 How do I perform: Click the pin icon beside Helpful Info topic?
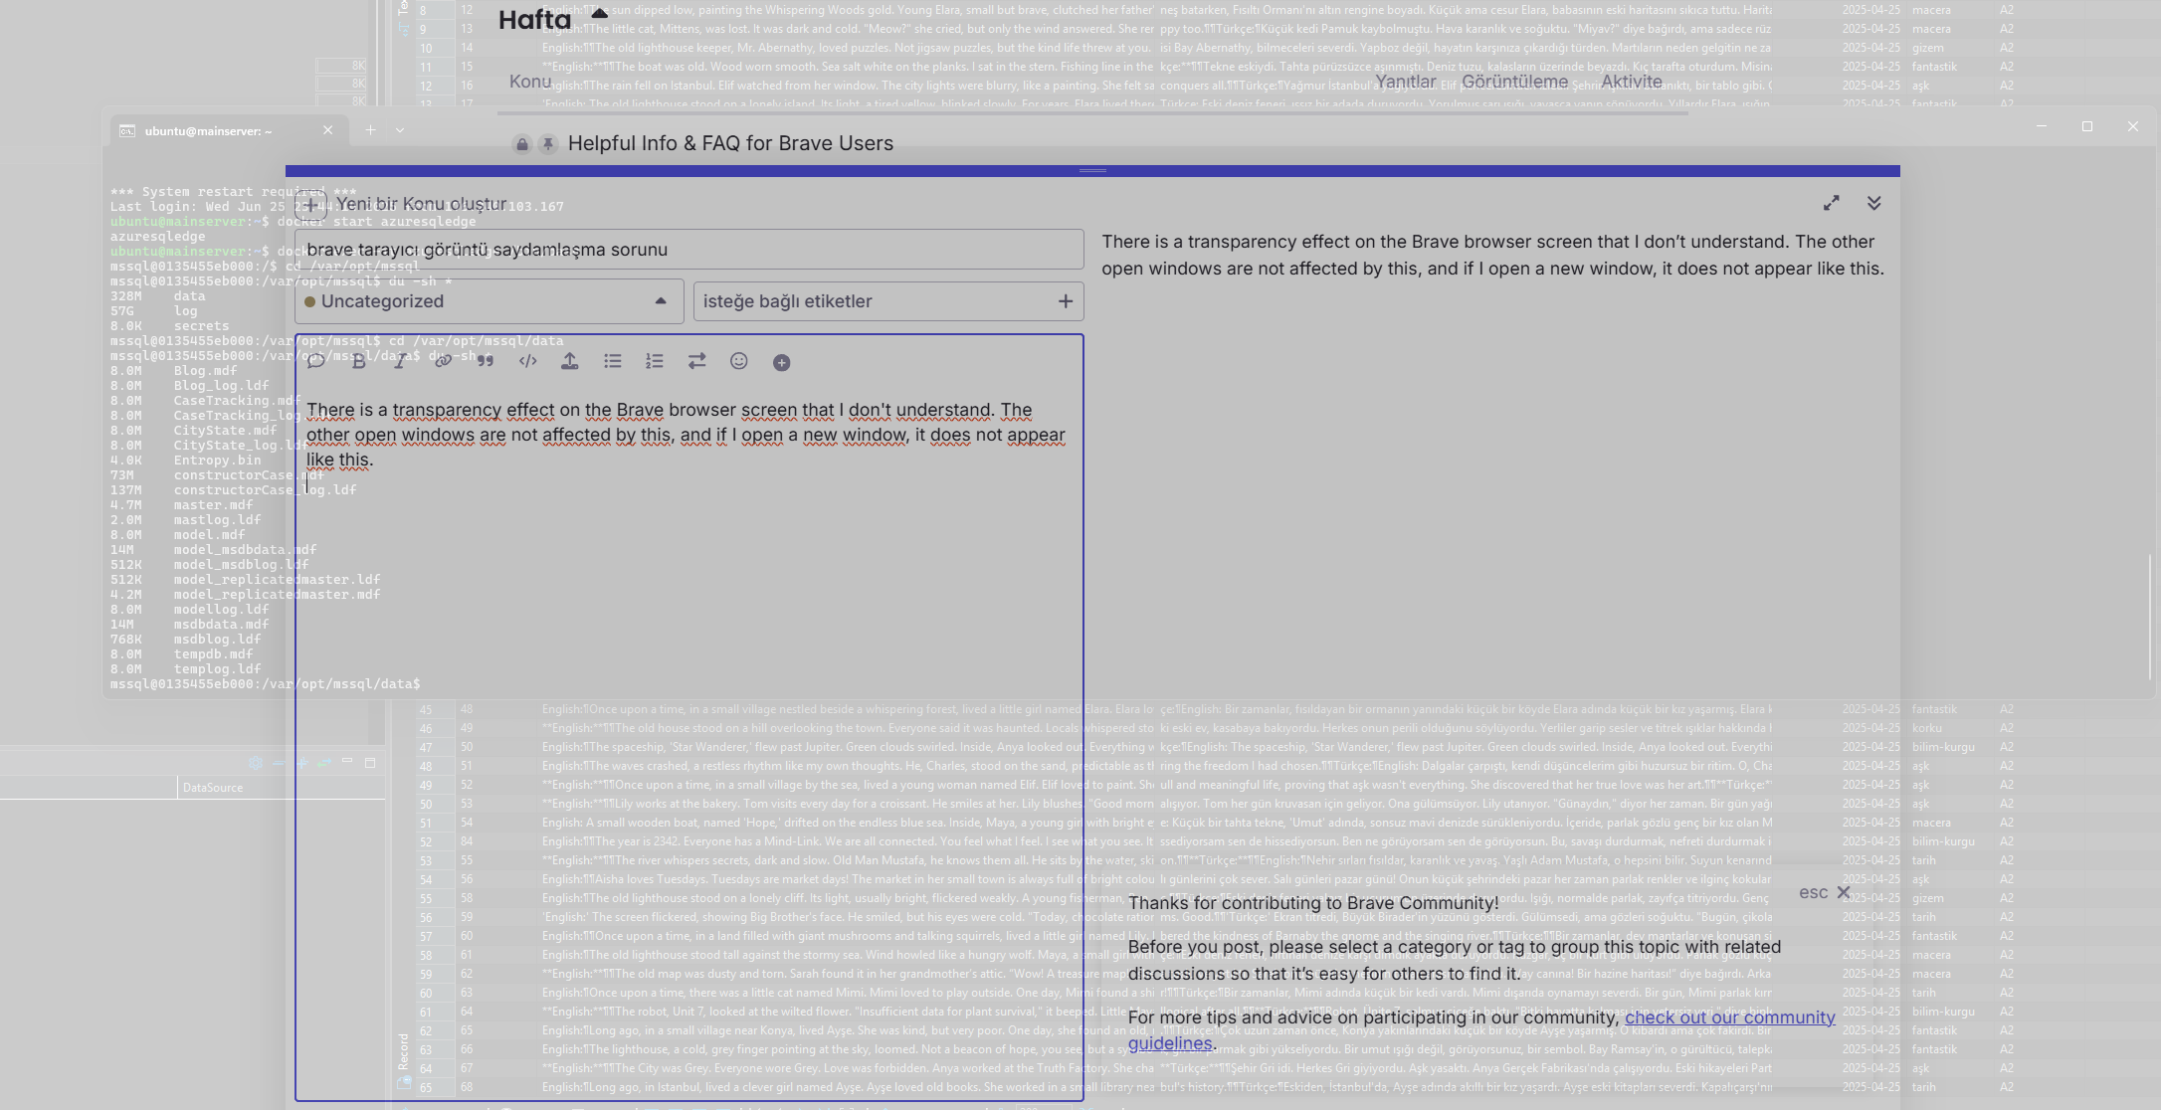(548, 144)
